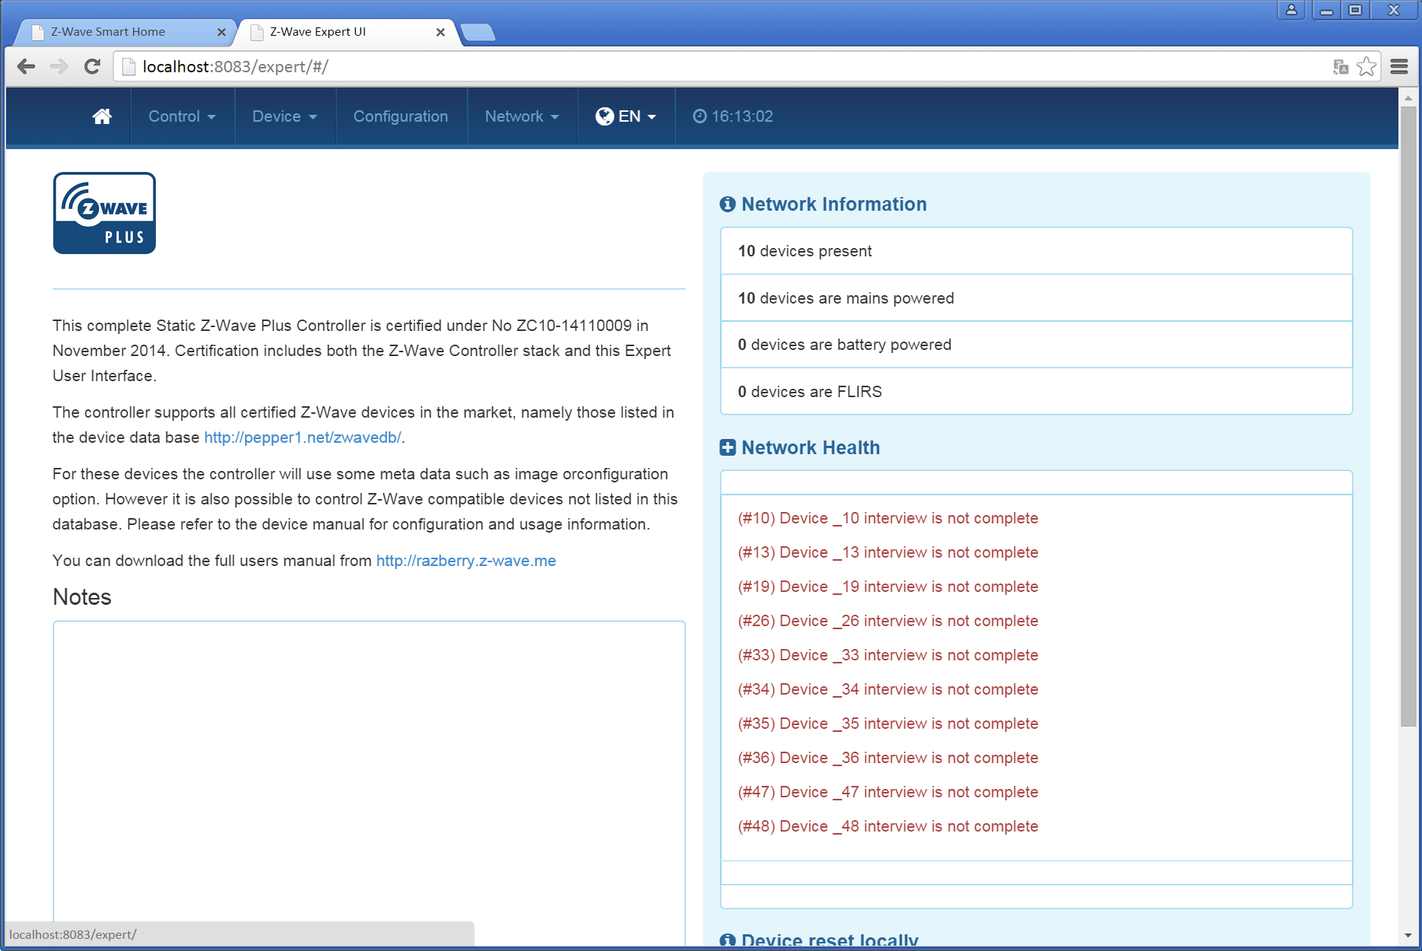Select the '10 devices present' row
Screen dimensions: 1422x951
tap(1036, 251)
